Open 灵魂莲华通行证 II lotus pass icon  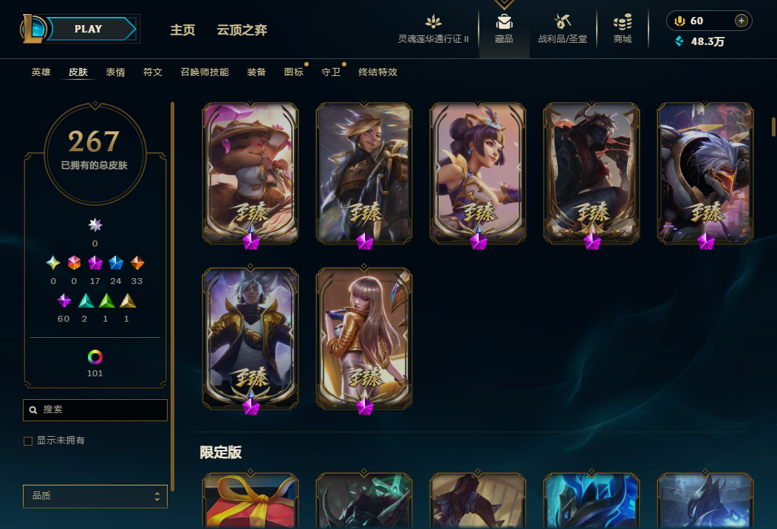click(x=433, y=22)
